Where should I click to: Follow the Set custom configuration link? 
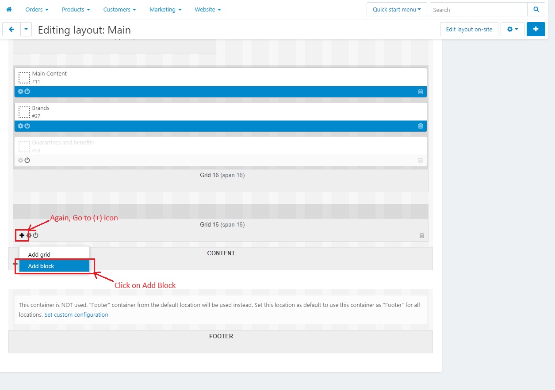[76, 314]
